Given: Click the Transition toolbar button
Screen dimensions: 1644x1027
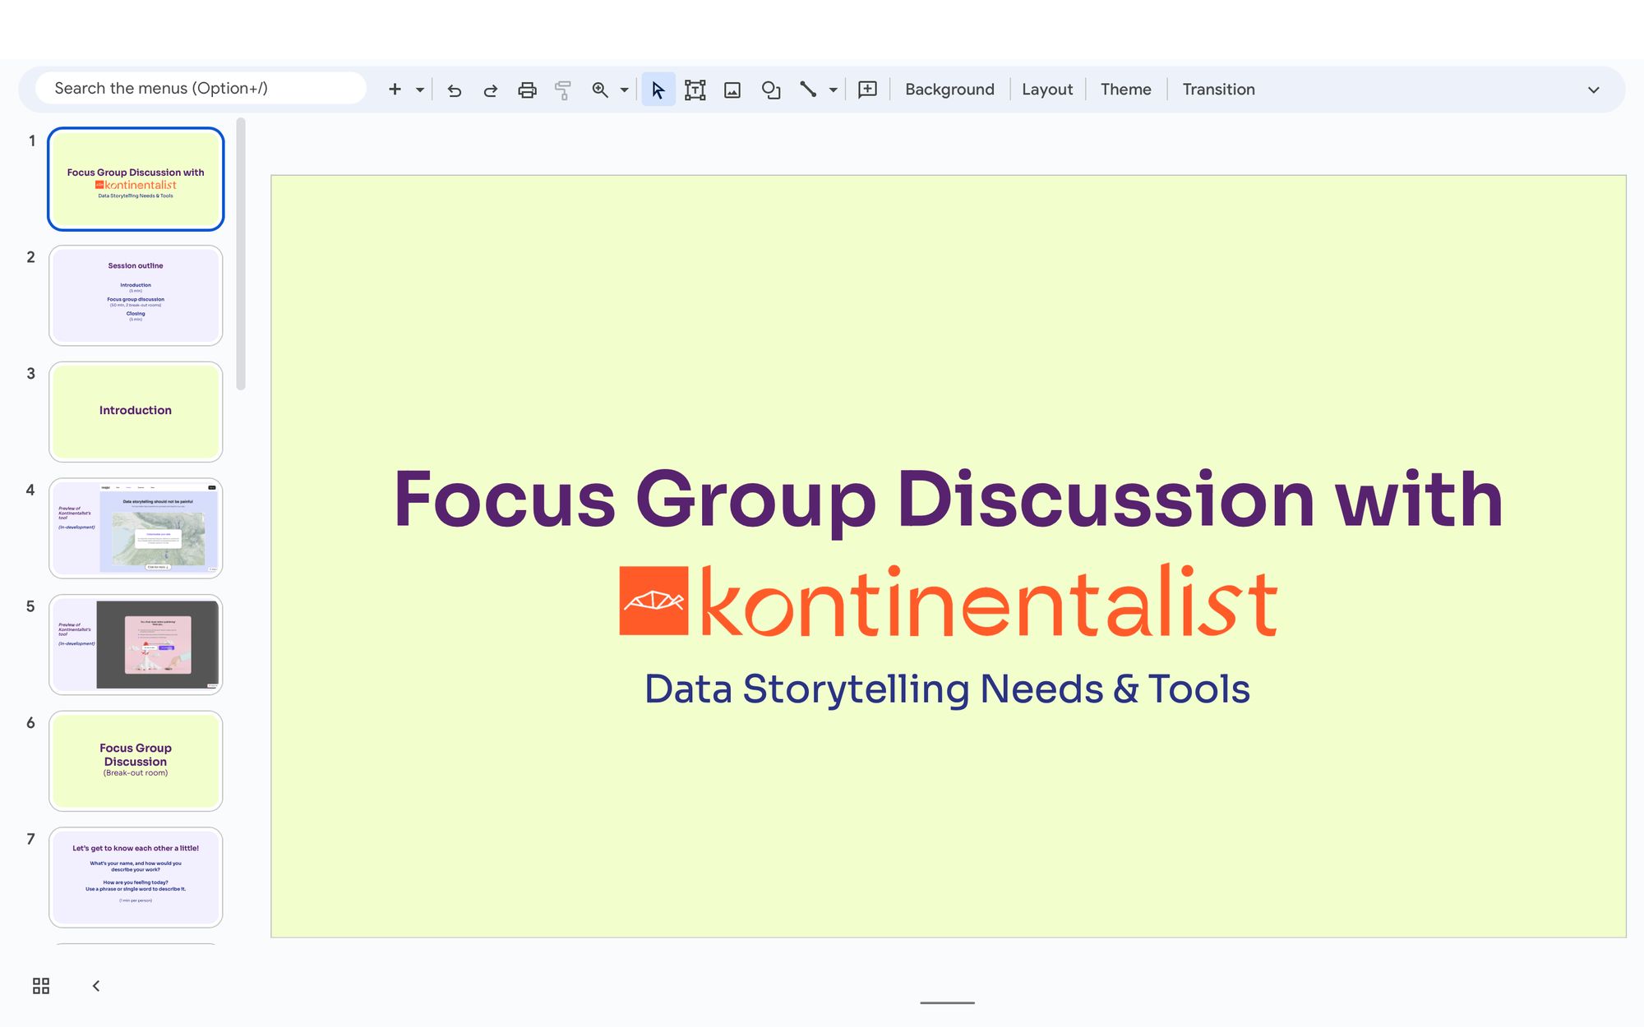Looking at the screenshot, I should tap(1218, 90).
